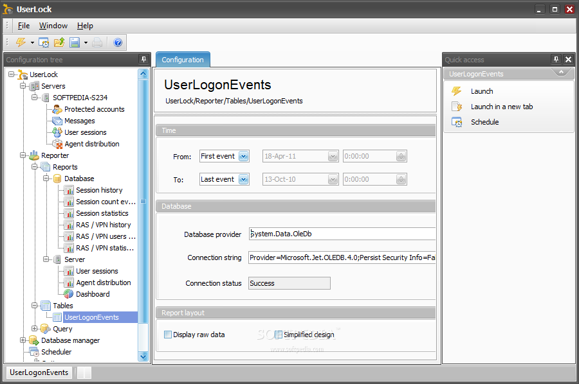Open RAS / VPN users report icon
This screenshot has height=384, width=579.
click(x=69, y=236)
